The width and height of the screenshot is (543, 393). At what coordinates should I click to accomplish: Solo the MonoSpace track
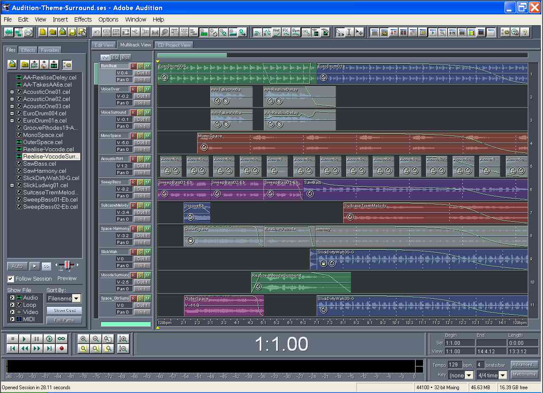point(140,136)
